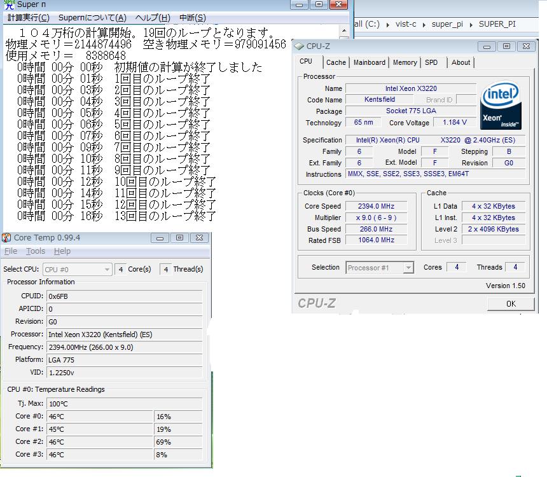Click the Multiplier value x 9.0 ( 6 - 9 )
Screen dimensions: 547x477
pos(376,218)
